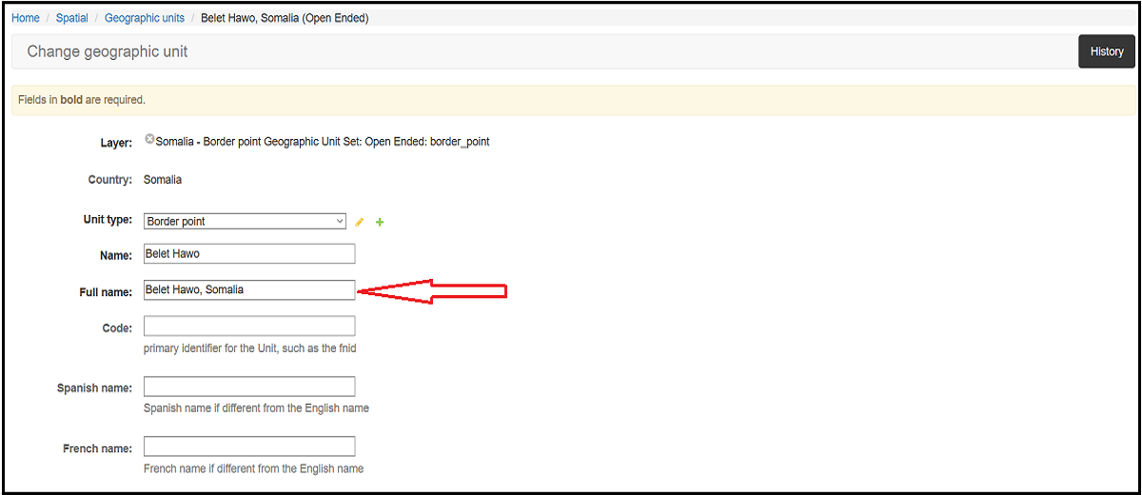Viewport: 1142px width, 495px height.
Task: Open the Spatial breadcrumb link
Action: [x=72, y=18]
